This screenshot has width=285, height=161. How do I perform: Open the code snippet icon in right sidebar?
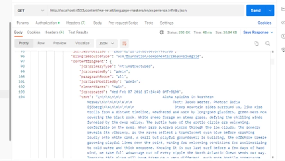tap(283, 23)
